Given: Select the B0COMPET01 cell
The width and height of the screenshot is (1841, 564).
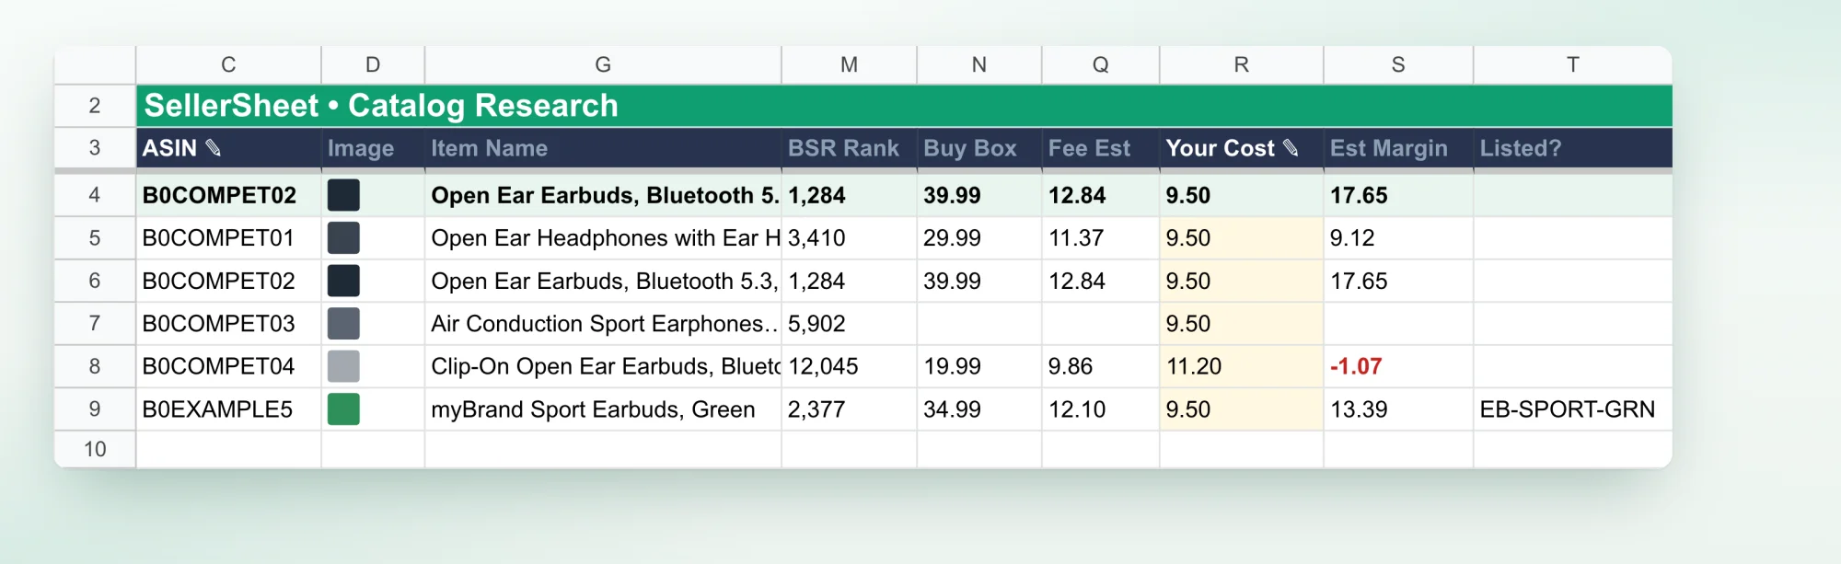Looking at the screenshot, I should [x=228, y=237].
